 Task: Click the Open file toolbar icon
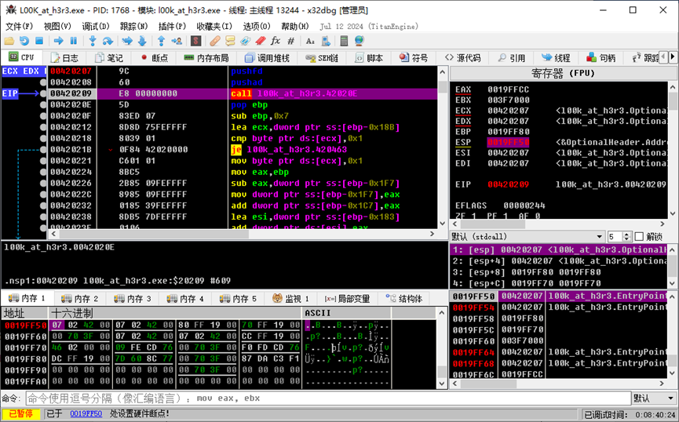(x=10, y=41)
